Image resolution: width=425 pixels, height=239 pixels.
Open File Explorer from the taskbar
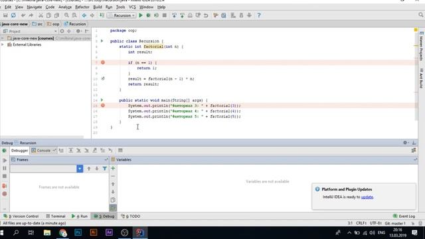[47, 232]
